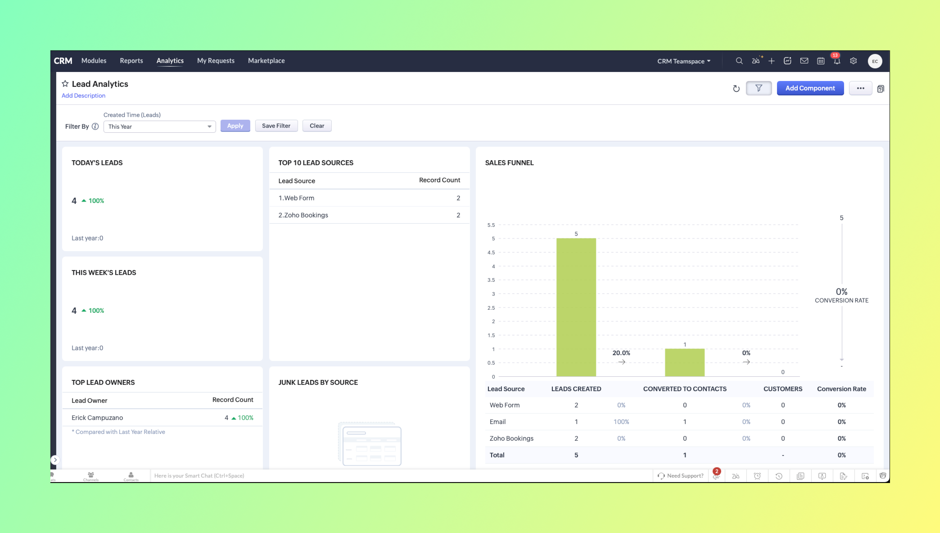
Task: Click the Add Description link
Action: click(x=83, y=95)
